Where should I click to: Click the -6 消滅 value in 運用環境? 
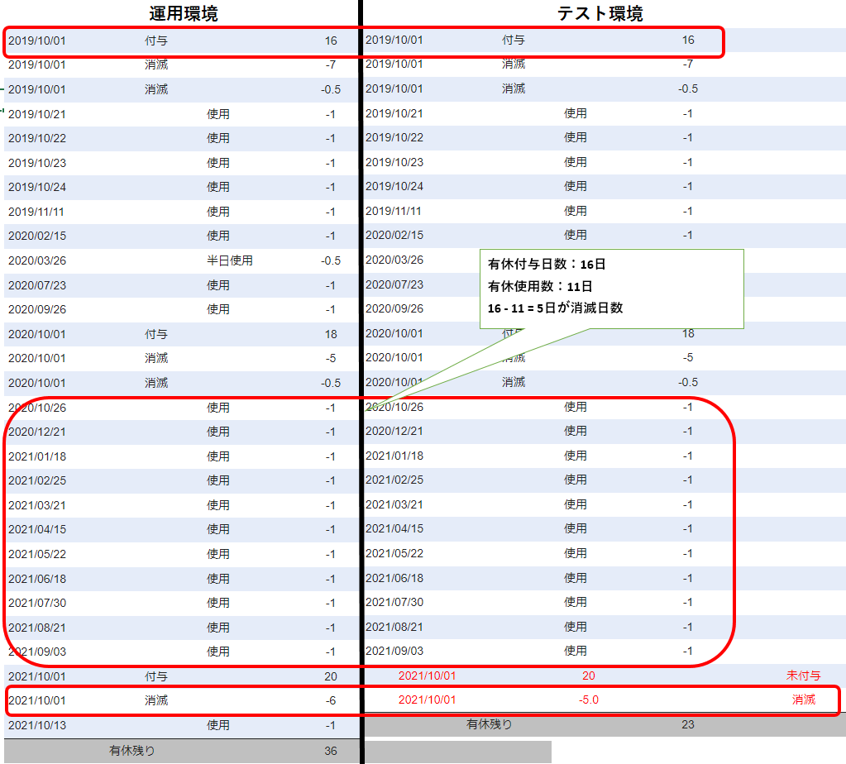click(x=330, y=700)
